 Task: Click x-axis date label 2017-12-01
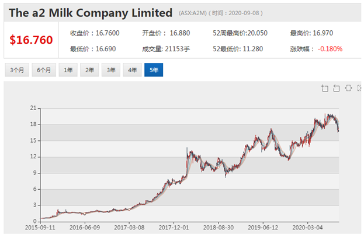pyautogui.click(x=174, y=228)
